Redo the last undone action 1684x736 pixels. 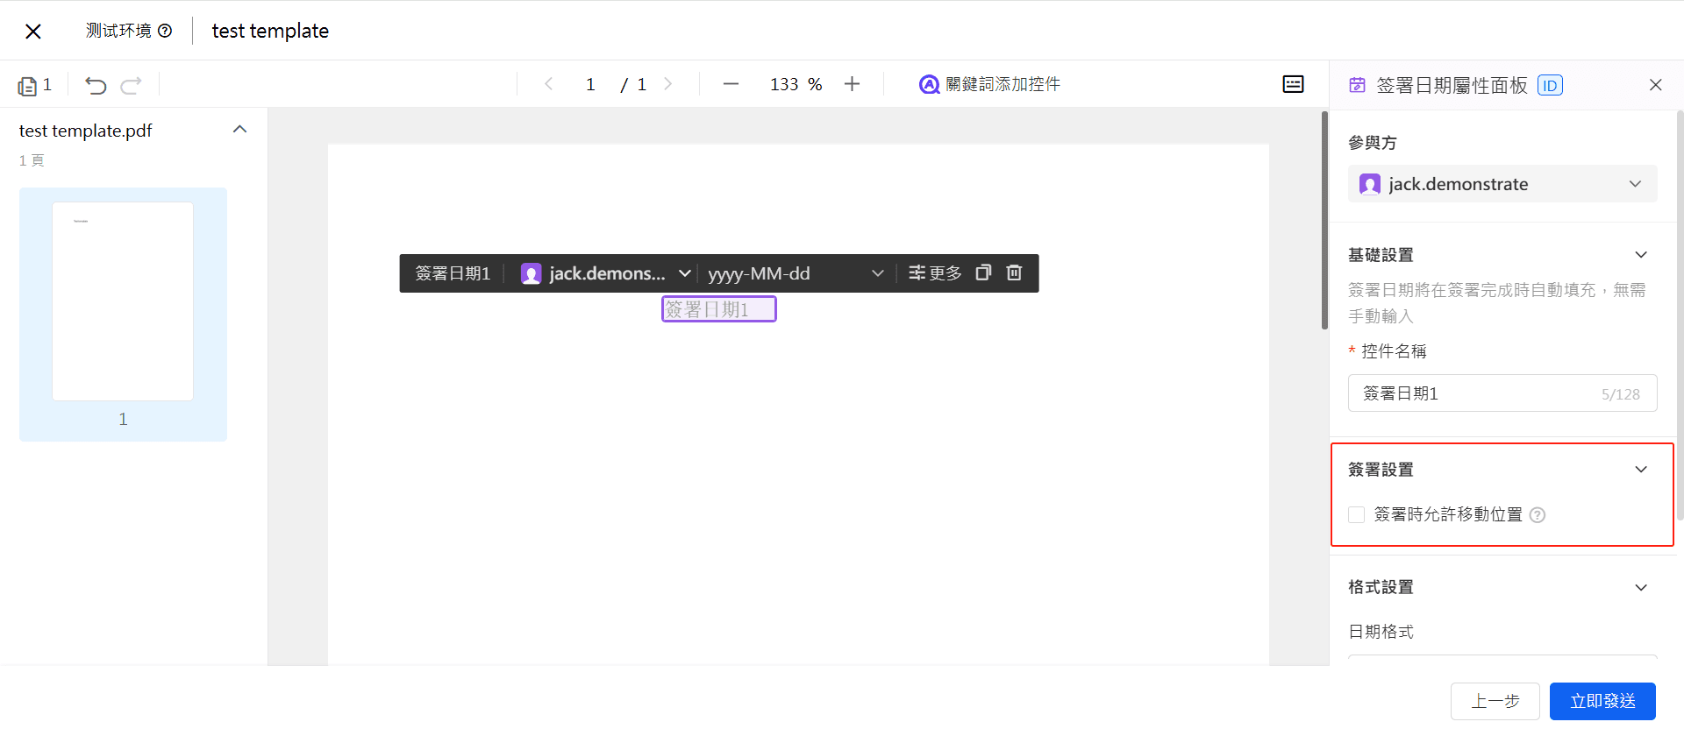(x=132, y=85)
